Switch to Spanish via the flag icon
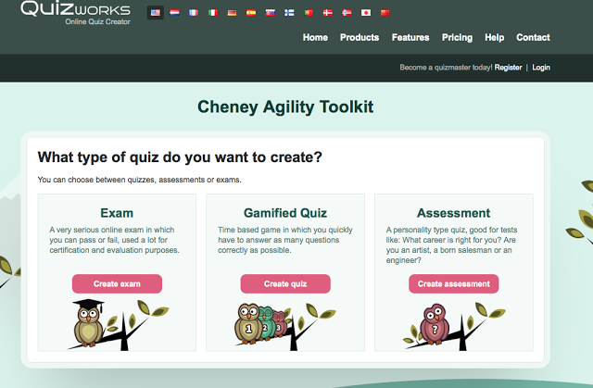 tap(251, 13)
